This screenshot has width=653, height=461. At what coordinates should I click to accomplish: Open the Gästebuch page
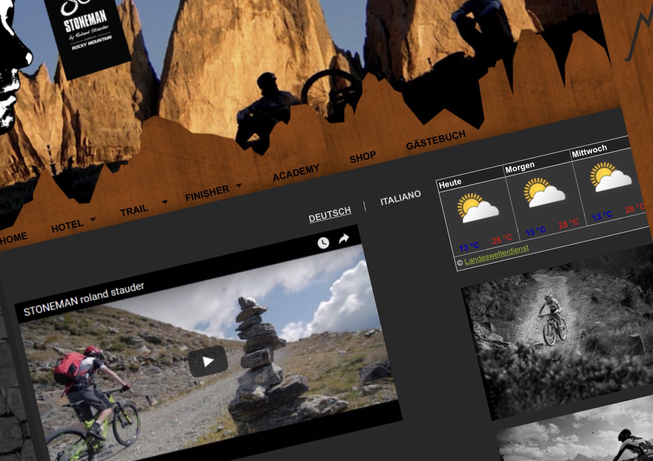pos(436,140)
